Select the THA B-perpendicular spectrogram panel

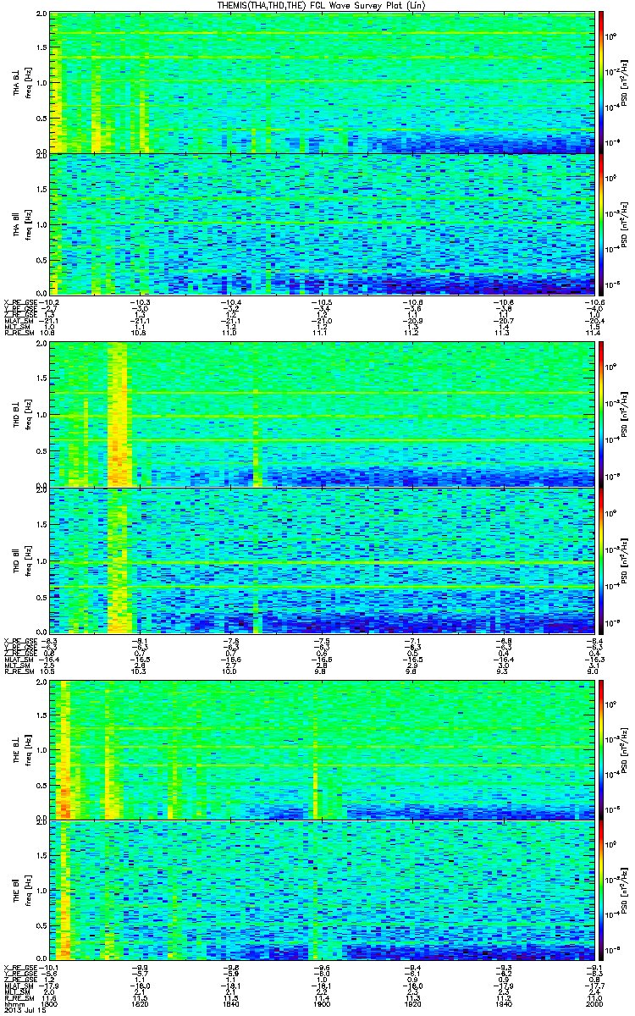pos(321,83)
